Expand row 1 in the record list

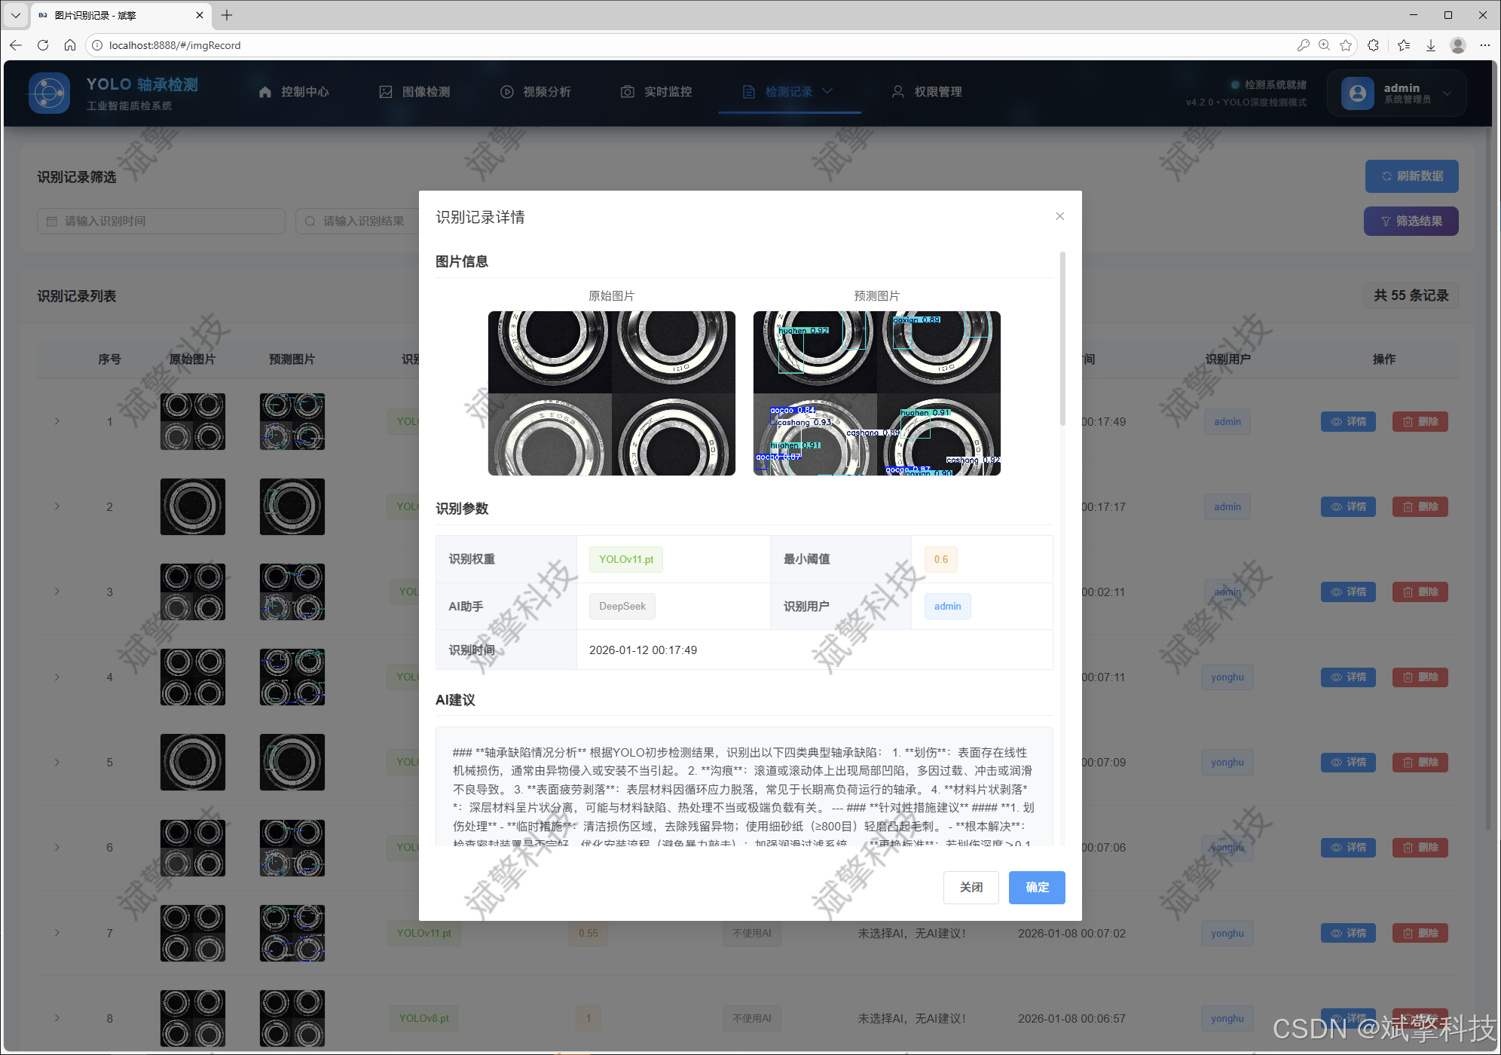click(x=57, y=421)
